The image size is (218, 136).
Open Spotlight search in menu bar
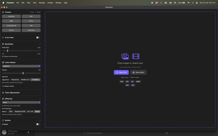pos(193,3)
